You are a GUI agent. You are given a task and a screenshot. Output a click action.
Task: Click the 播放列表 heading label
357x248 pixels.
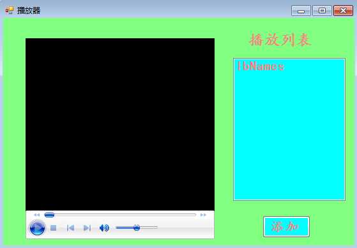pos(280,40)
